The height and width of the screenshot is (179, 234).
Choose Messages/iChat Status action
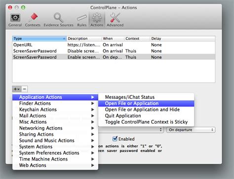(x=146, y=97)
